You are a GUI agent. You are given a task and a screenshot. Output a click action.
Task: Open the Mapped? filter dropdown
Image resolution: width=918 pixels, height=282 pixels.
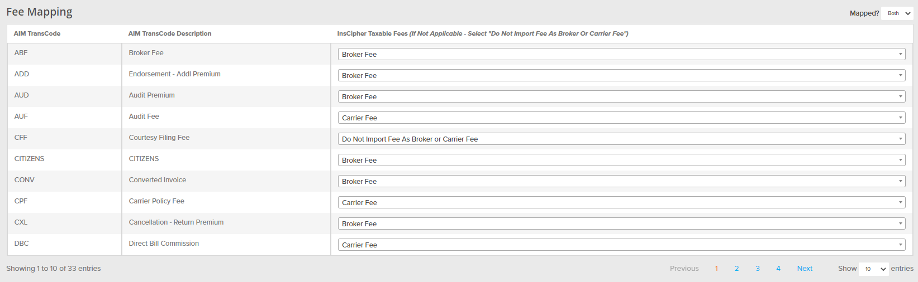(897, 13)
